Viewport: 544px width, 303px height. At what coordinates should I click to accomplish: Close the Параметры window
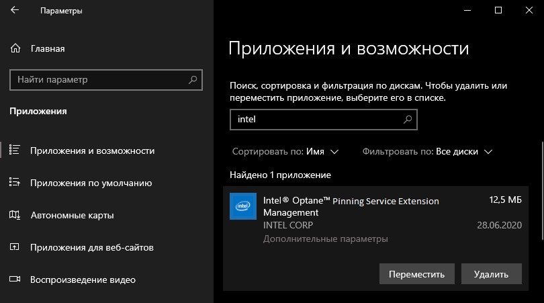529,10
